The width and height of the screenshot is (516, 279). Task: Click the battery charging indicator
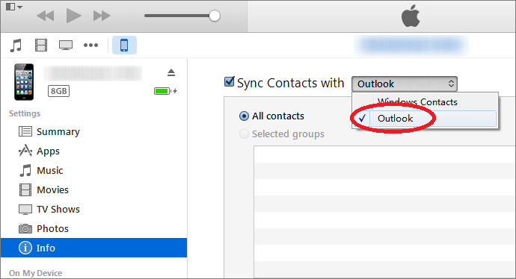point(165,91)
